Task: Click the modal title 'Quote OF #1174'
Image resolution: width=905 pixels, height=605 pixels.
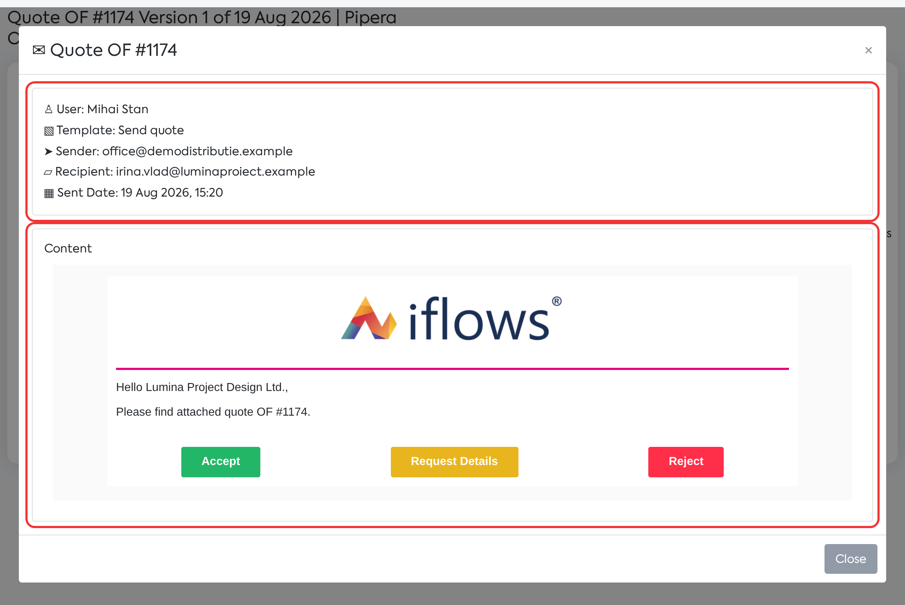Action: tap(113, 50)
